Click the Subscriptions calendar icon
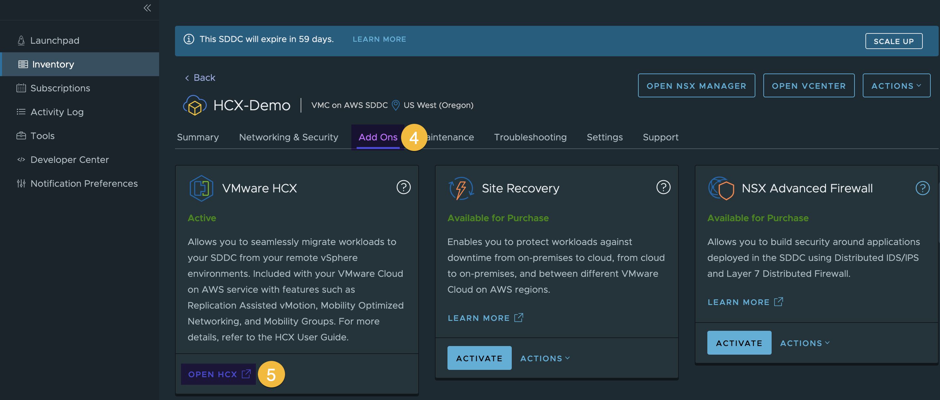Viewport: 940px width, 400px height. click(21, 88)
